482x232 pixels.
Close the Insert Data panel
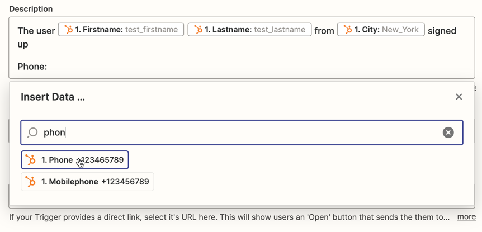[x=459, y=97]
